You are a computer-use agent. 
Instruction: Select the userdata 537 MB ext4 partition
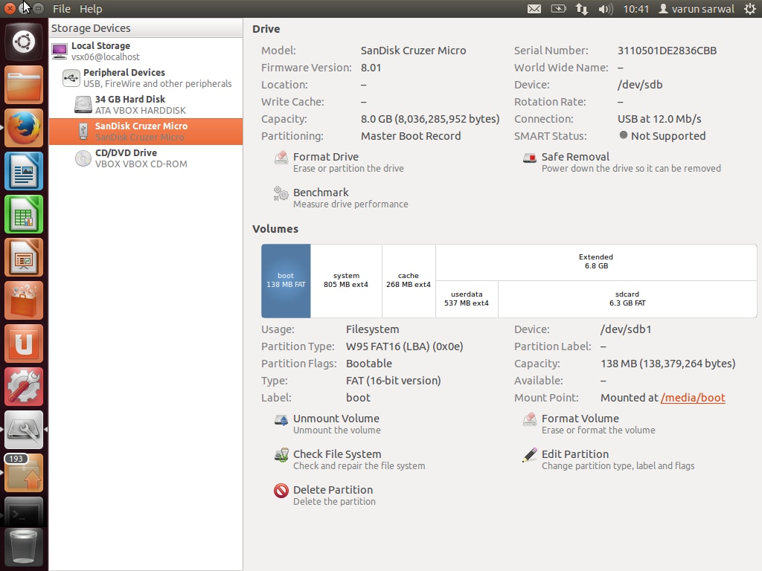pos(467,299)
